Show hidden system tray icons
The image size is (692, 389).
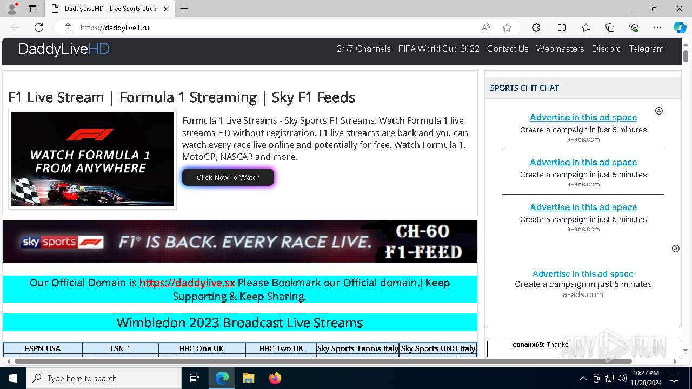[x=583, y=378]
